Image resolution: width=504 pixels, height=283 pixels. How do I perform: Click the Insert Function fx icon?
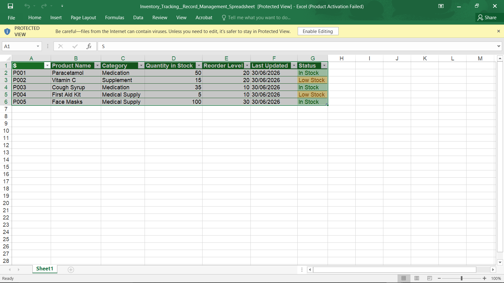tap(89, 46)
